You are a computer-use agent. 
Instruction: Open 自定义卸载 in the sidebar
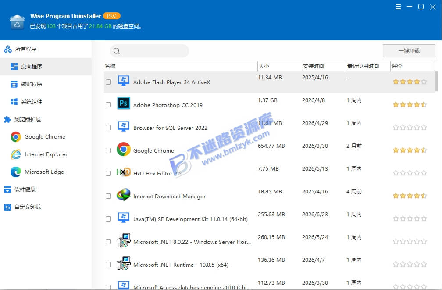tap(46, 207)
